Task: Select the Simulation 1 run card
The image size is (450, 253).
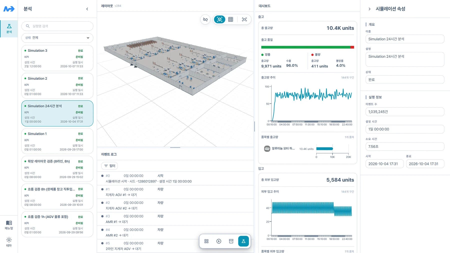Action: tap(57, 141)
